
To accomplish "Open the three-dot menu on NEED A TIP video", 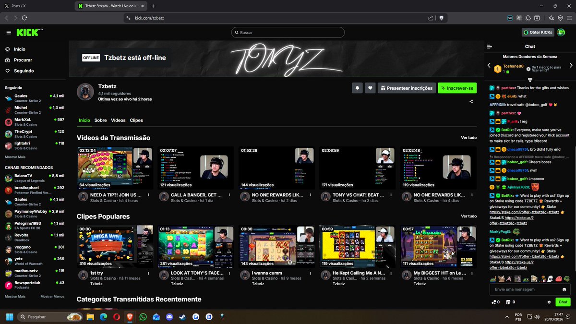I will point(149,195).
